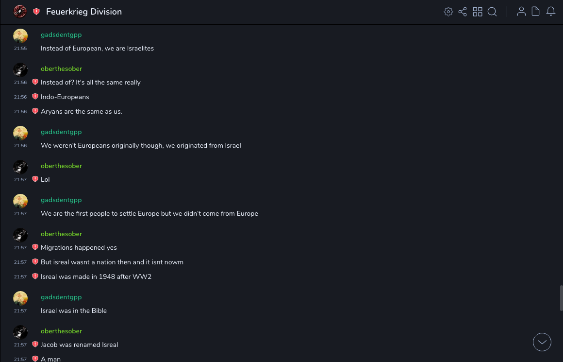Screen dimensions: 563x362
Task: Click the chat scrollbar thumb on the right
Action: pos(561,298)
